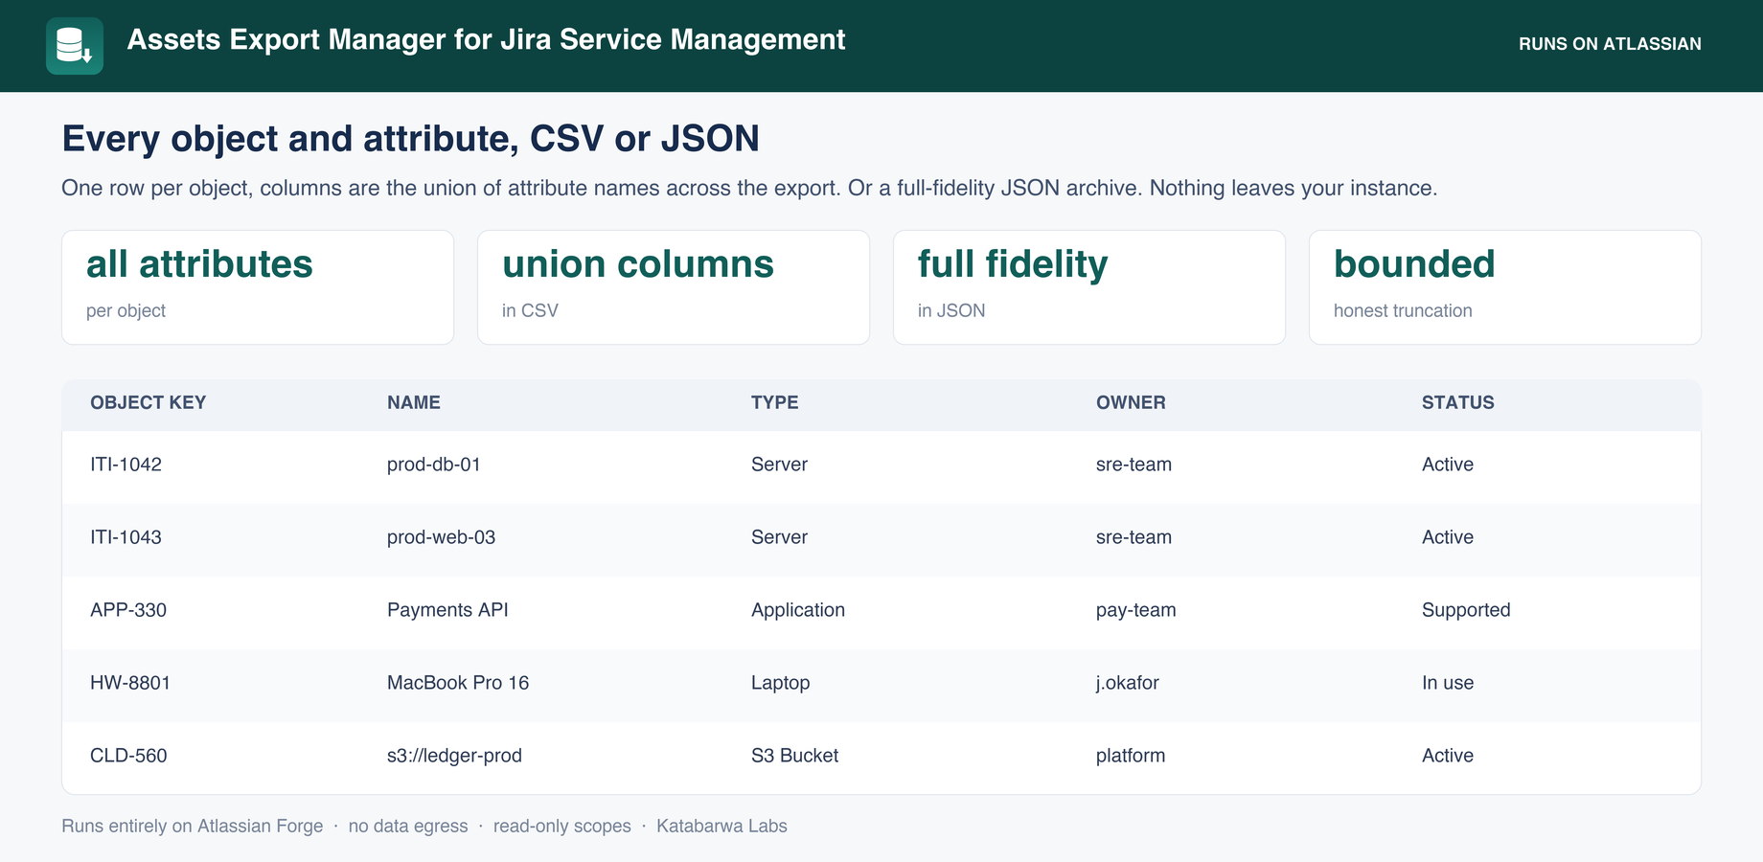Click the "read-only scopes" footer text
Viewport: 1763px width, 862px height.
click(x=562, y=827)
